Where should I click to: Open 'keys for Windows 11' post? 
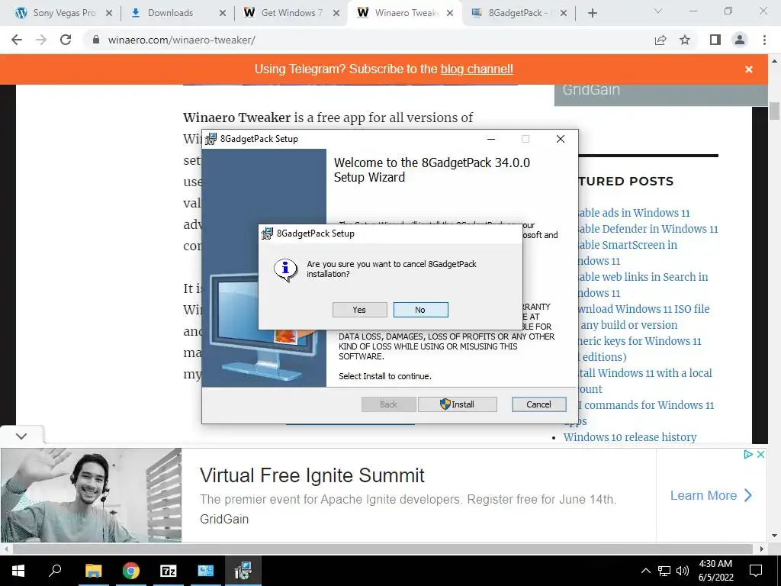pyautogui.click(x=638, y=341)
